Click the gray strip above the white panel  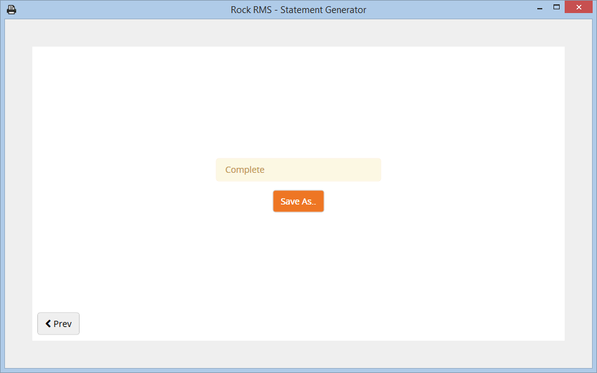pos(298,33)
